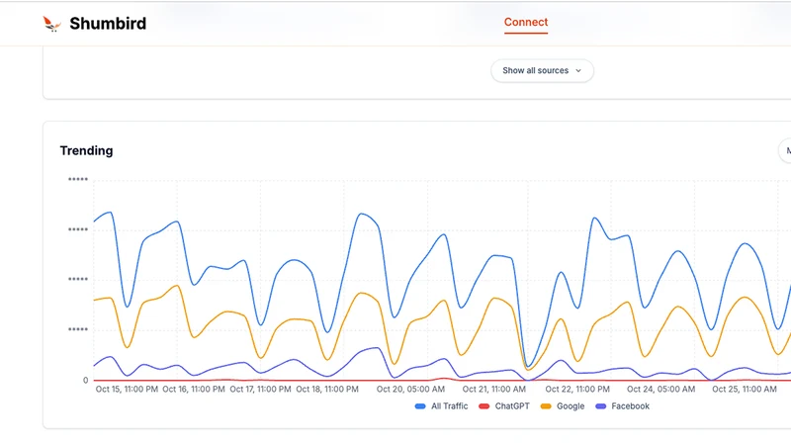Open the partially visible button beside Trending

786,150
